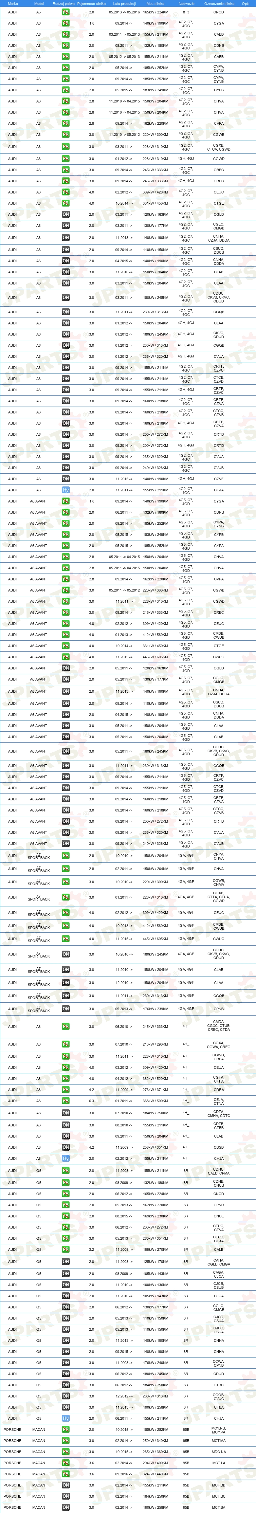The width and height of the screenshot is (256, 1513).
Task: Click the Lata produkcji column header
Action: 124,4
